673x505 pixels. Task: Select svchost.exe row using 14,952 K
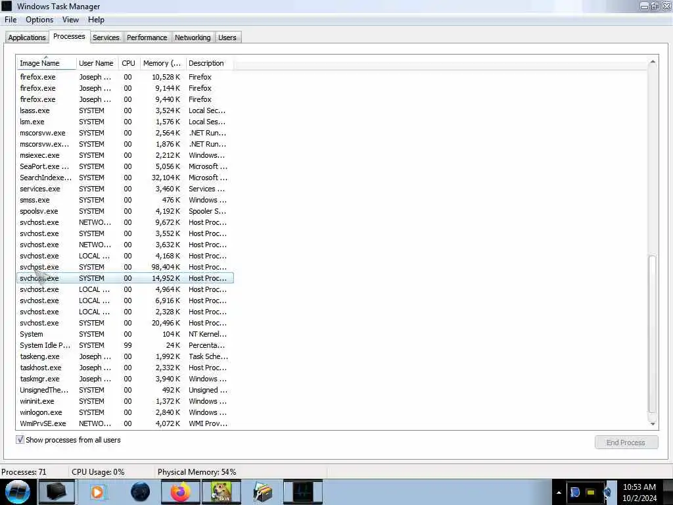tap(125, 278)
